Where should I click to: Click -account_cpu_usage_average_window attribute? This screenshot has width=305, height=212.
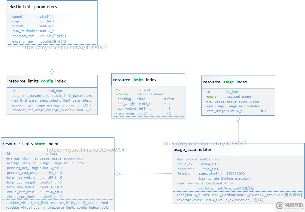point(51,105)
